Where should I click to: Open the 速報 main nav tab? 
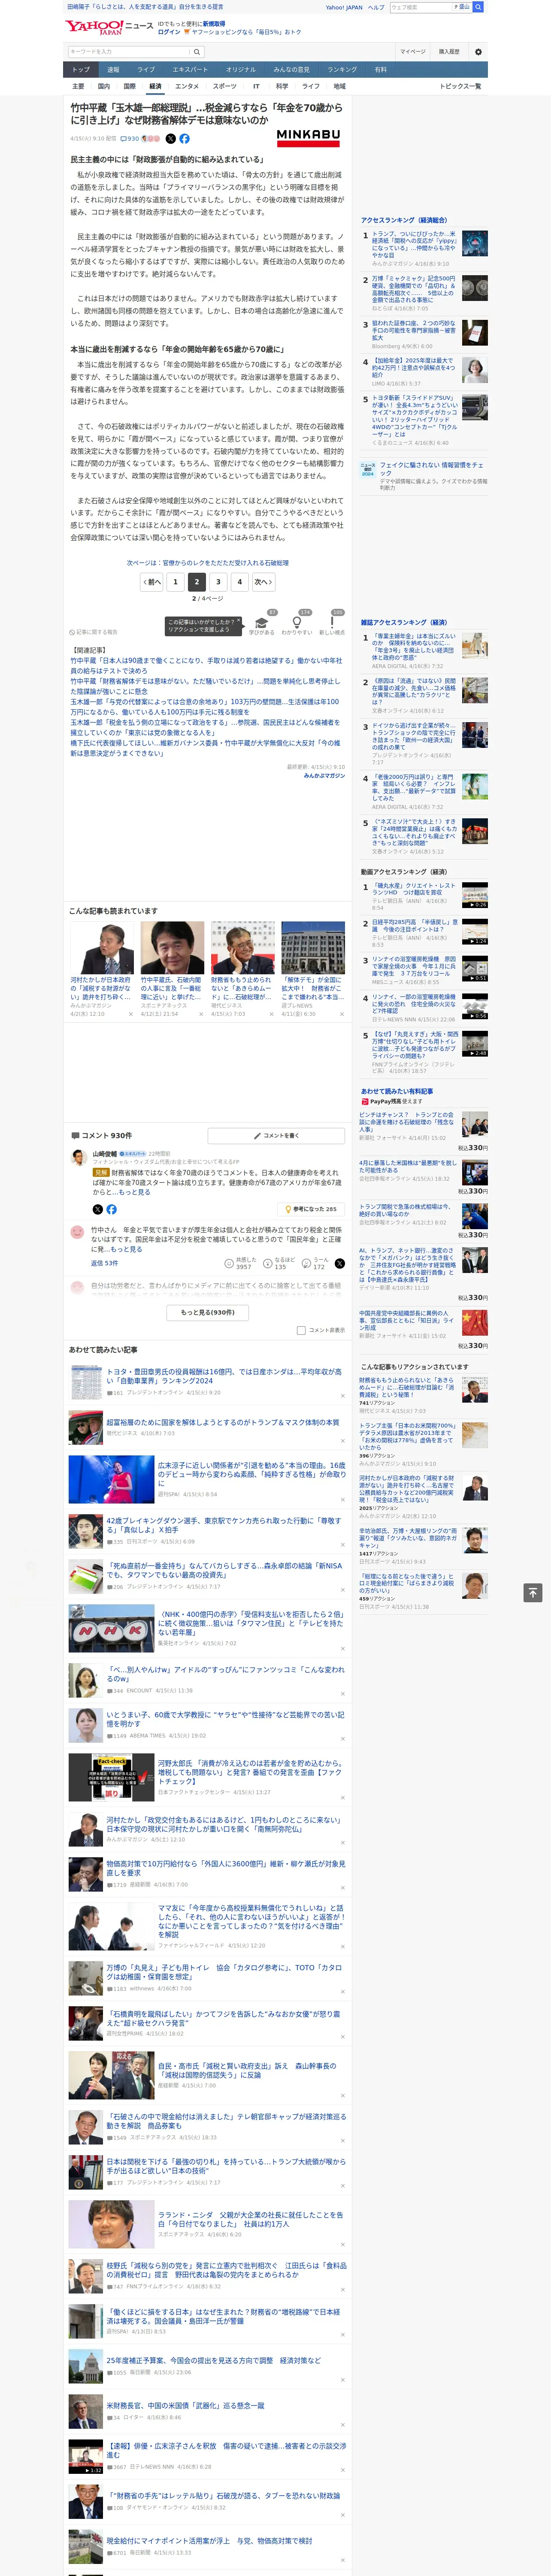tap(113, 70)
